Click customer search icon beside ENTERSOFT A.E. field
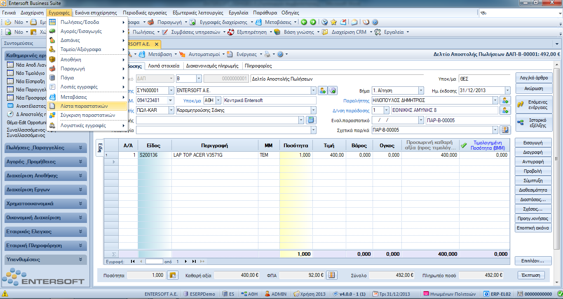 click(x=332, y=90)
